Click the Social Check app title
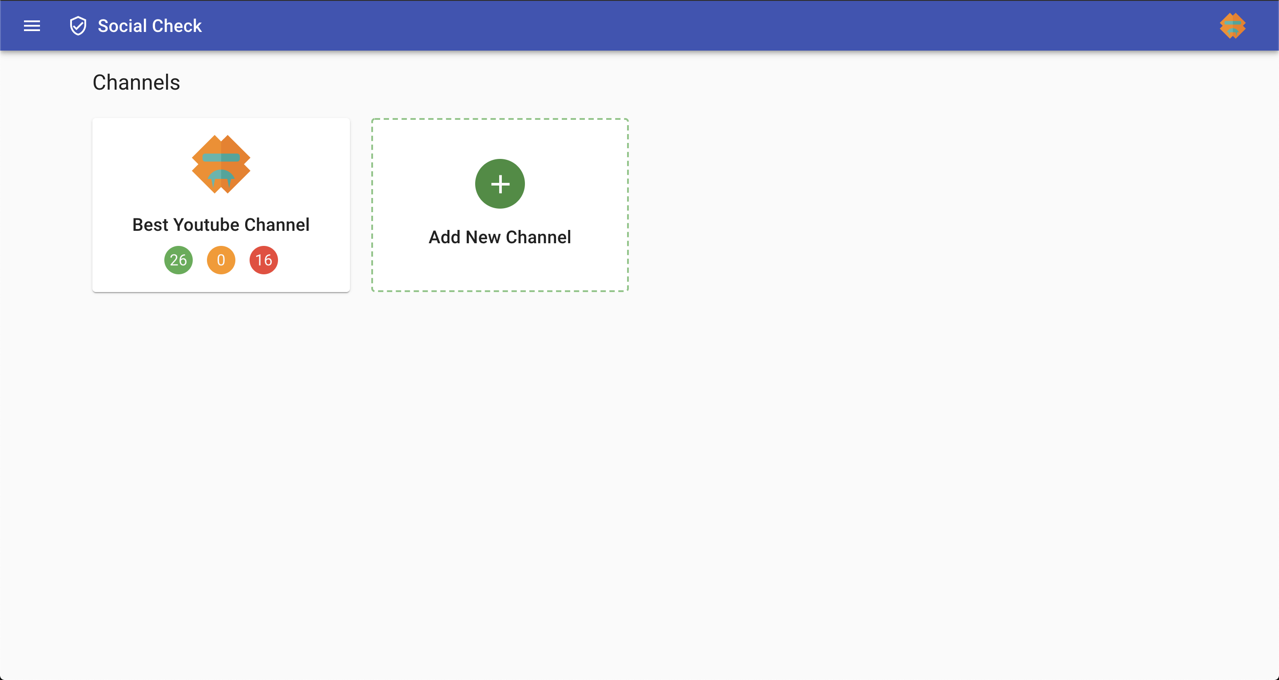The width and height of the screenshot is (1279, 680). [x=150, y=26]
